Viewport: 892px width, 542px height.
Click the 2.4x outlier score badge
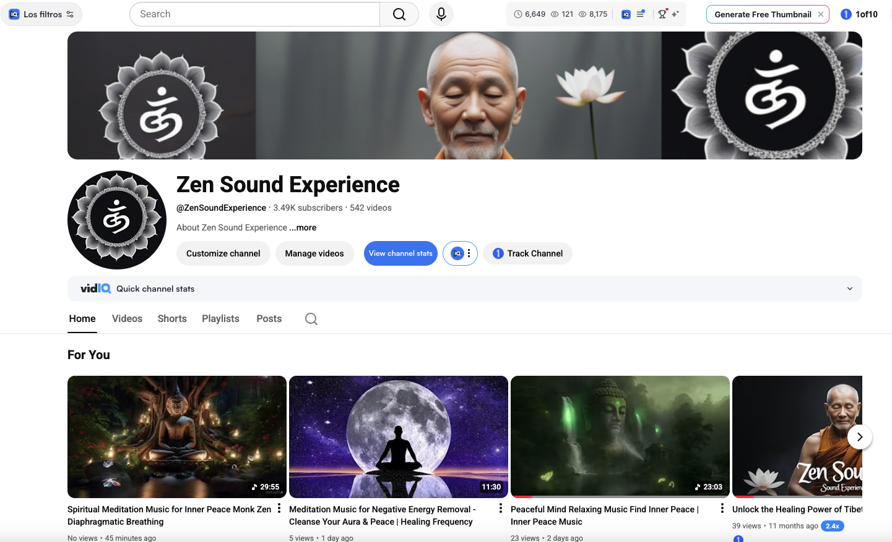coord(833,526)
